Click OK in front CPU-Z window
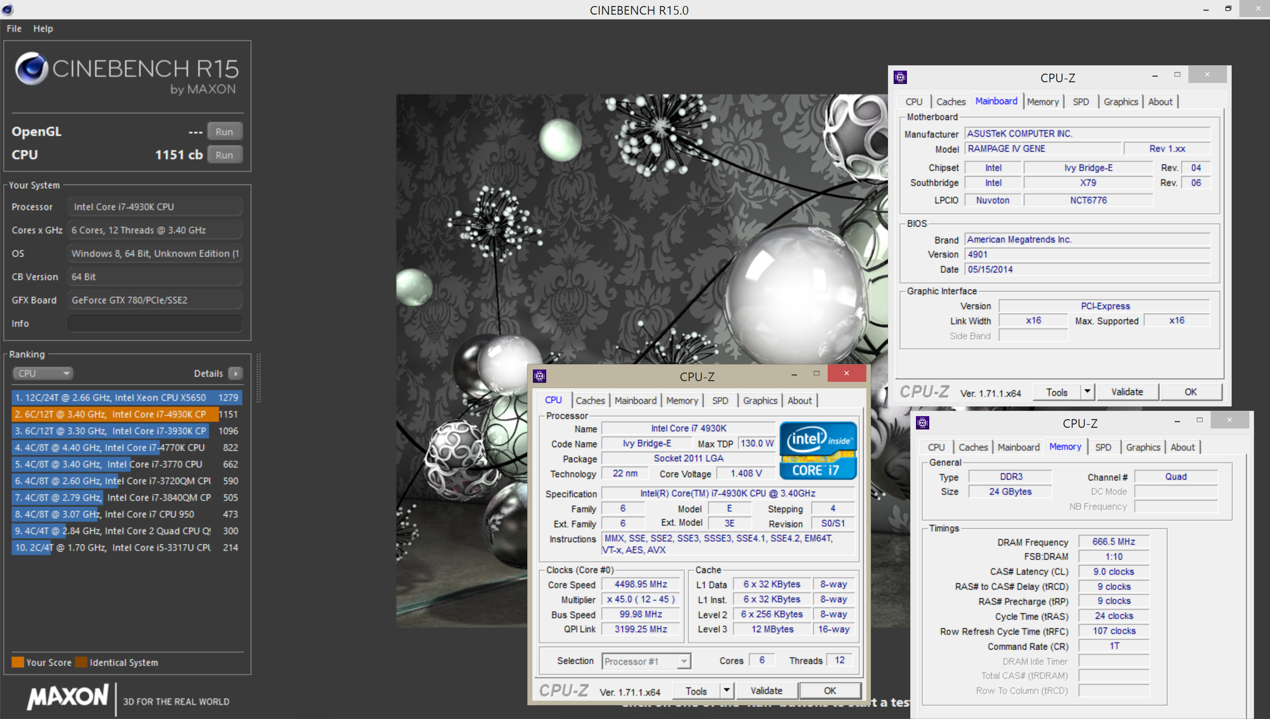This screenshot has width=1270, height=719. coord(830,691)
